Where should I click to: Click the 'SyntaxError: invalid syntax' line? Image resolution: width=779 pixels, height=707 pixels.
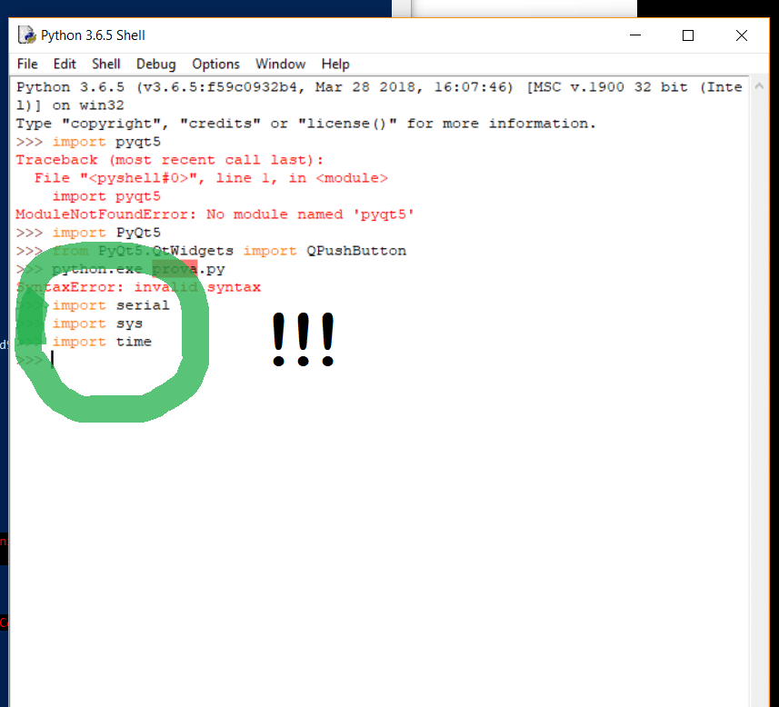pos(138,287)
